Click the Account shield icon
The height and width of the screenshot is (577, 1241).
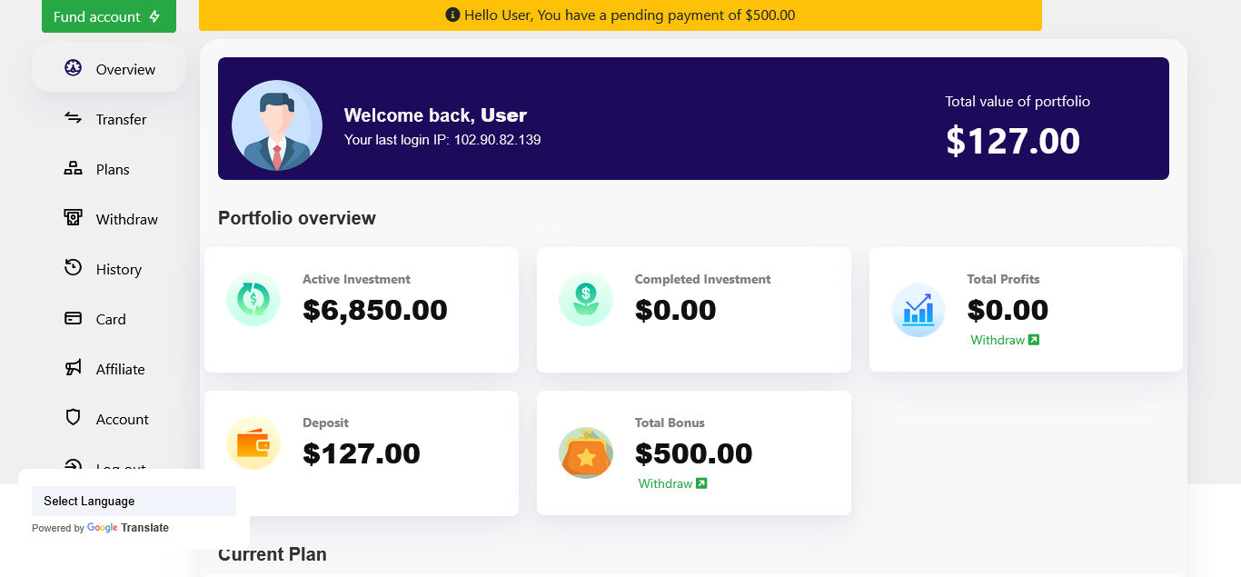pos(74,418)
